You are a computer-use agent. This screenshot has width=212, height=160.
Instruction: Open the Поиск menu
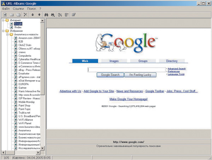pos(31,9)
